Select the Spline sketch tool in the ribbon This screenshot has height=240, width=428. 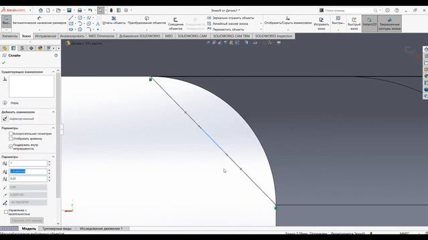(89, 18)
